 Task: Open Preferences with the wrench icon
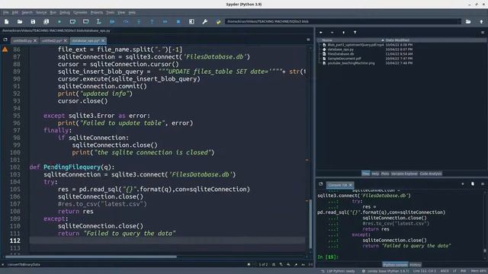(205, 21)
